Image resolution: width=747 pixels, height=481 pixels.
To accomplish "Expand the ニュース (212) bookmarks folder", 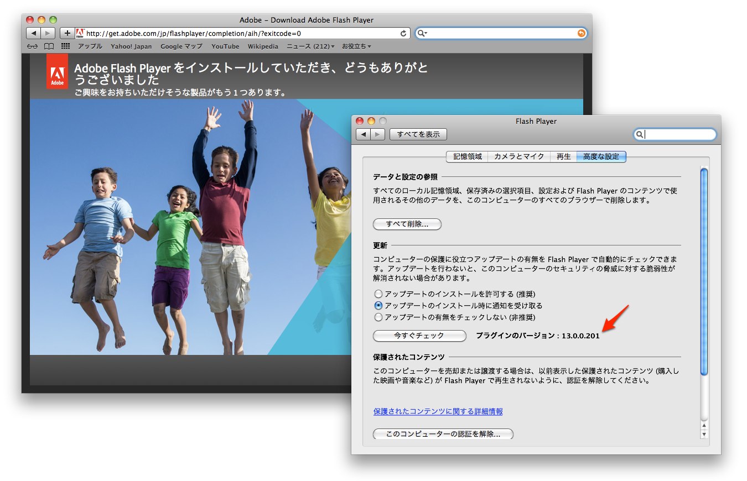I will 310,46.
